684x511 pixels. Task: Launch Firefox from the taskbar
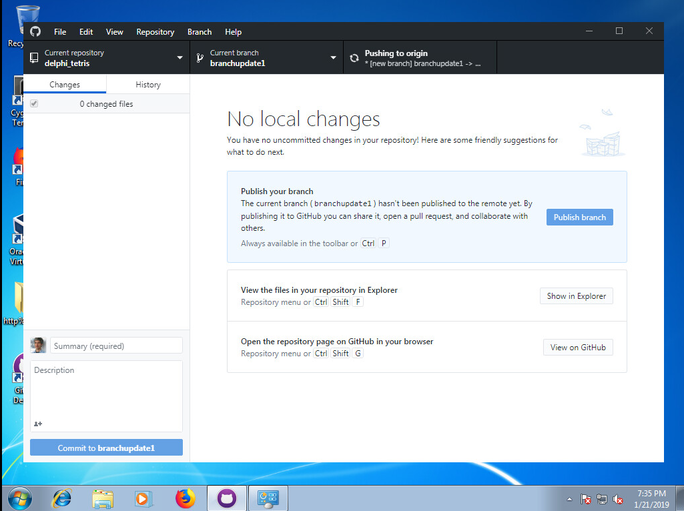point(186,498)
